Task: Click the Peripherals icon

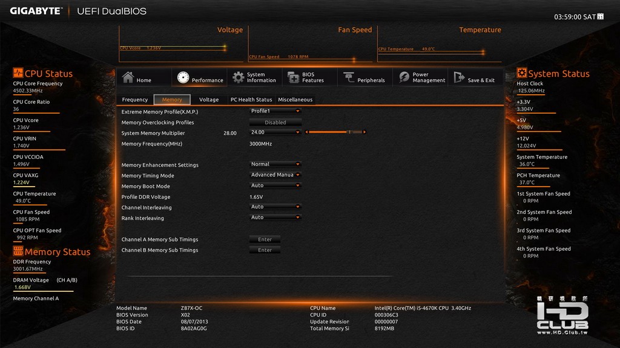Action: point(349,77)
